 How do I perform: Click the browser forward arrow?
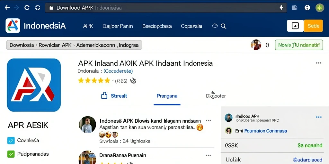(x=17, y=8)
